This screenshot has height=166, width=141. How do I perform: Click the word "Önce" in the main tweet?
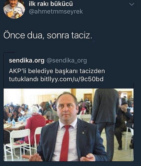point(14,35)
